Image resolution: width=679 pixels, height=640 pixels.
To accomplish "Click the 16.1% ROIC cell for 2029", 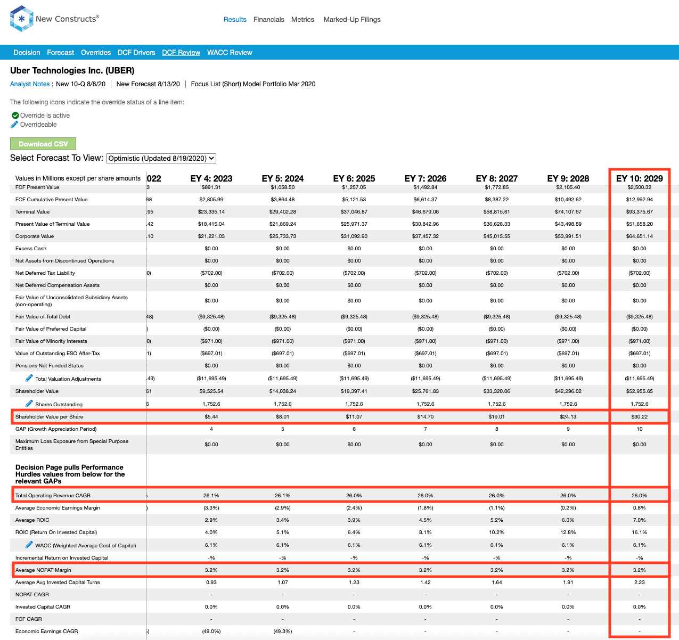I will (640, 532).
